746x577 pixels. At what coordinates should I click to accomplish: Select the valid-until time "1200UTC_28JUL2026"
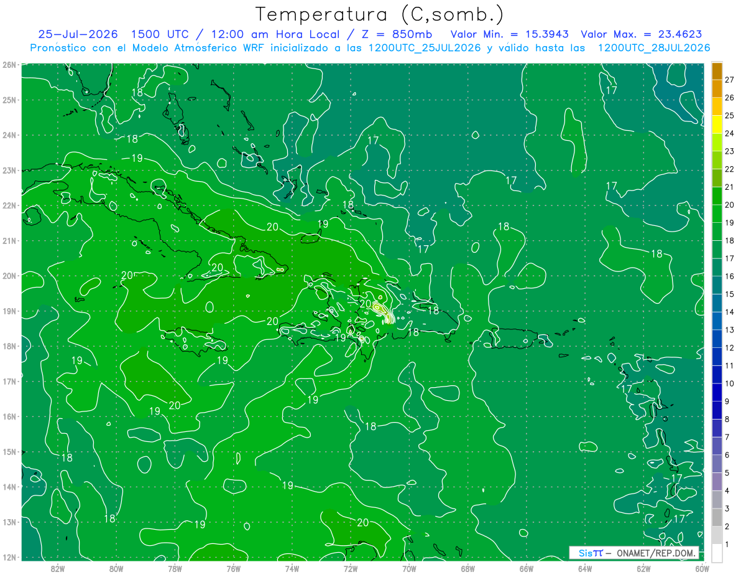(x=653, y=48)
